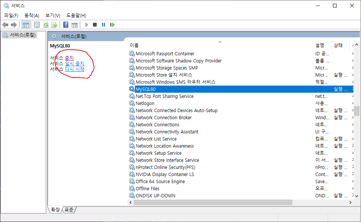Click the horizontal scrollbar thumb

pyautogui.click(x=213, y=202)
